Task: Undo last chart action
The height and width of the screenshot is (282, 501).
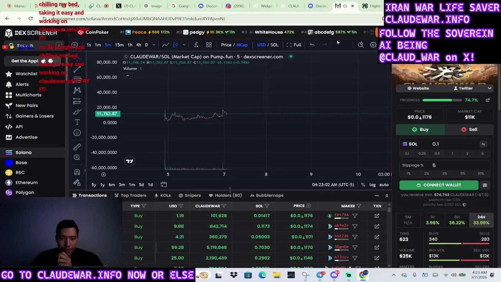Action: (312, 45)
